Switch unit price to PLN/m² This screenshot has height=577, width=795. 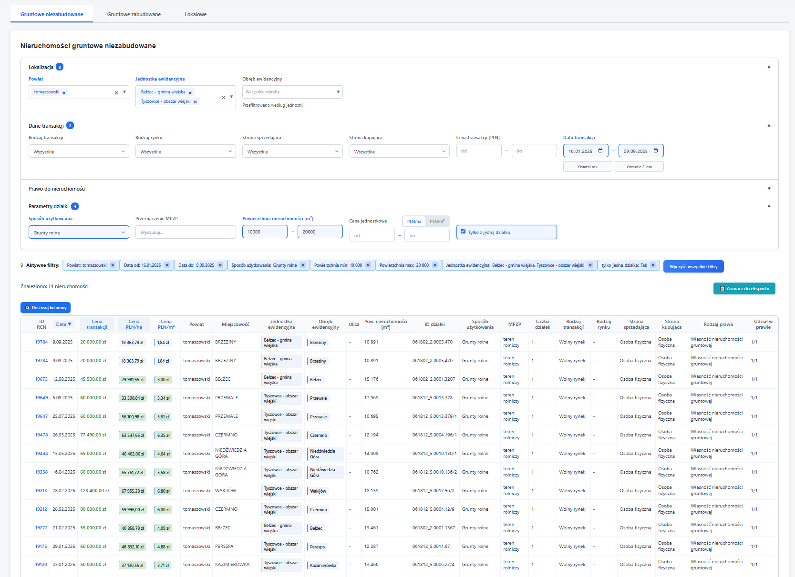coord(437,222)
